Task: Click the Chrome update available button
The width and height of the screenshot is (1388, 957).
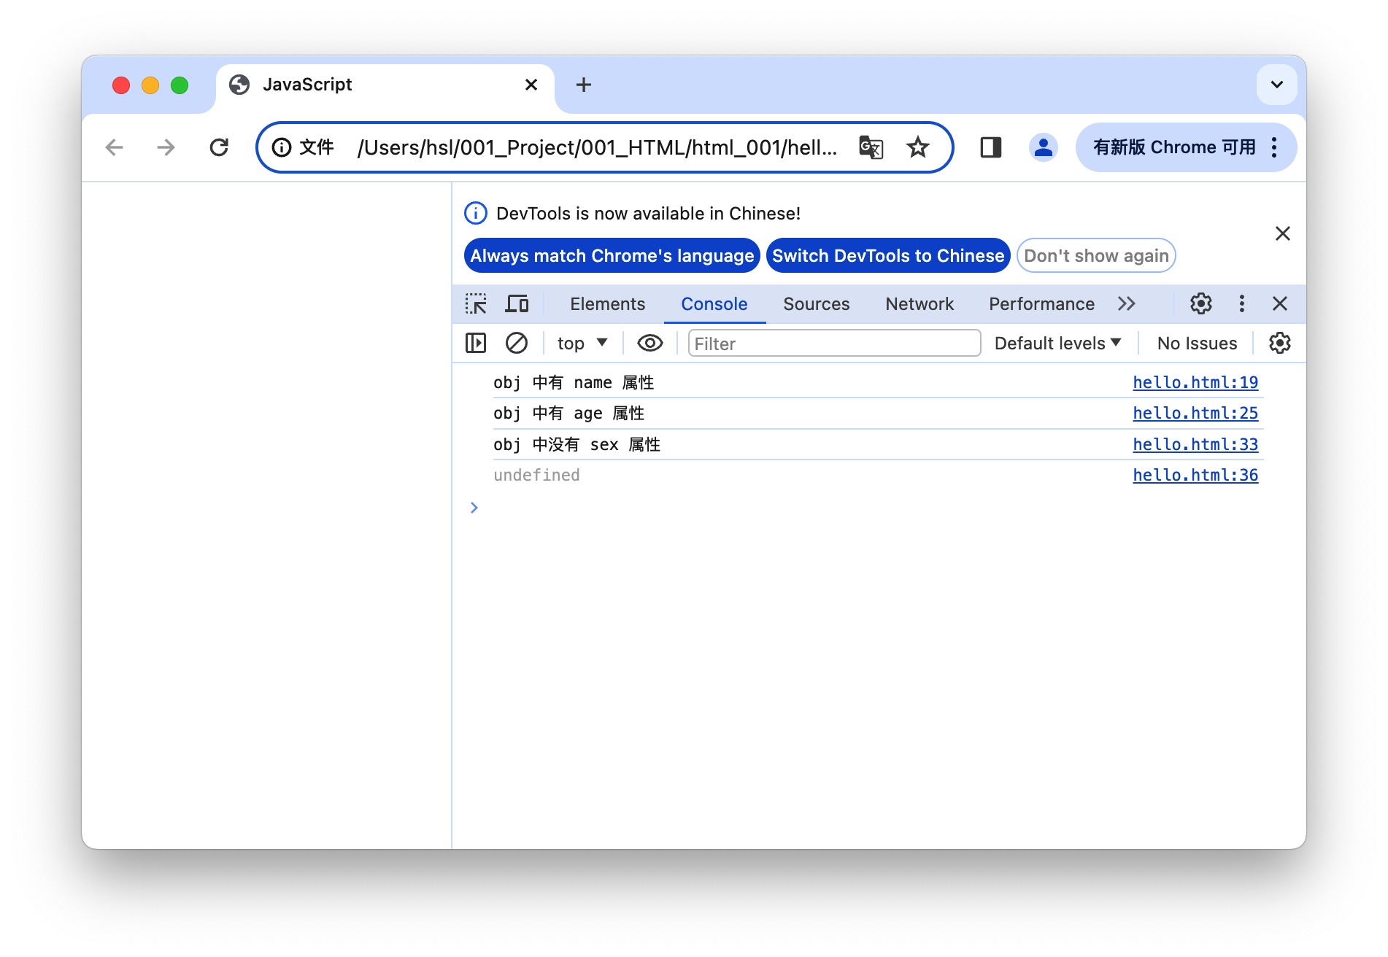Action: point(1174,147)
